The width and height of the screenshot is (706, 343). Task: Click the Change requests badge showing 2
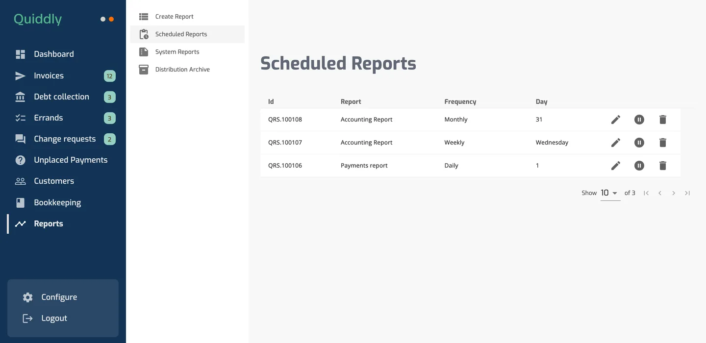point(110,139)
